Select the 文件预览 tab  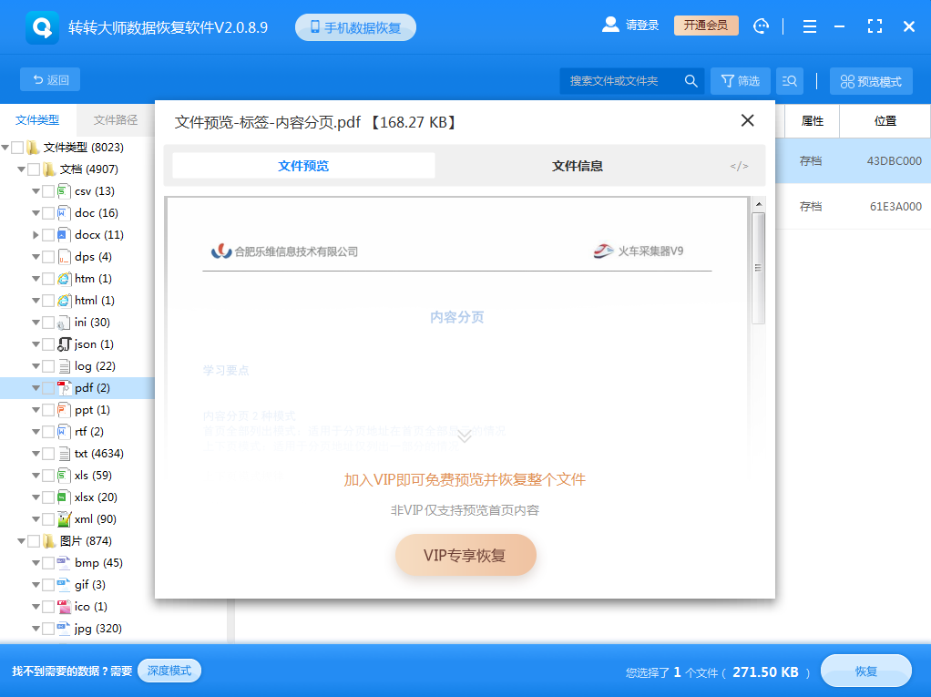[303, 166]
